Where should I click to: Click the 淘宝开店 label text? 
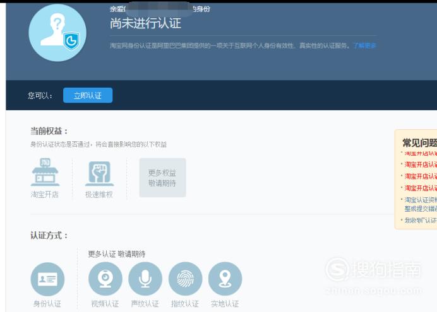click(x=45, y=194)
